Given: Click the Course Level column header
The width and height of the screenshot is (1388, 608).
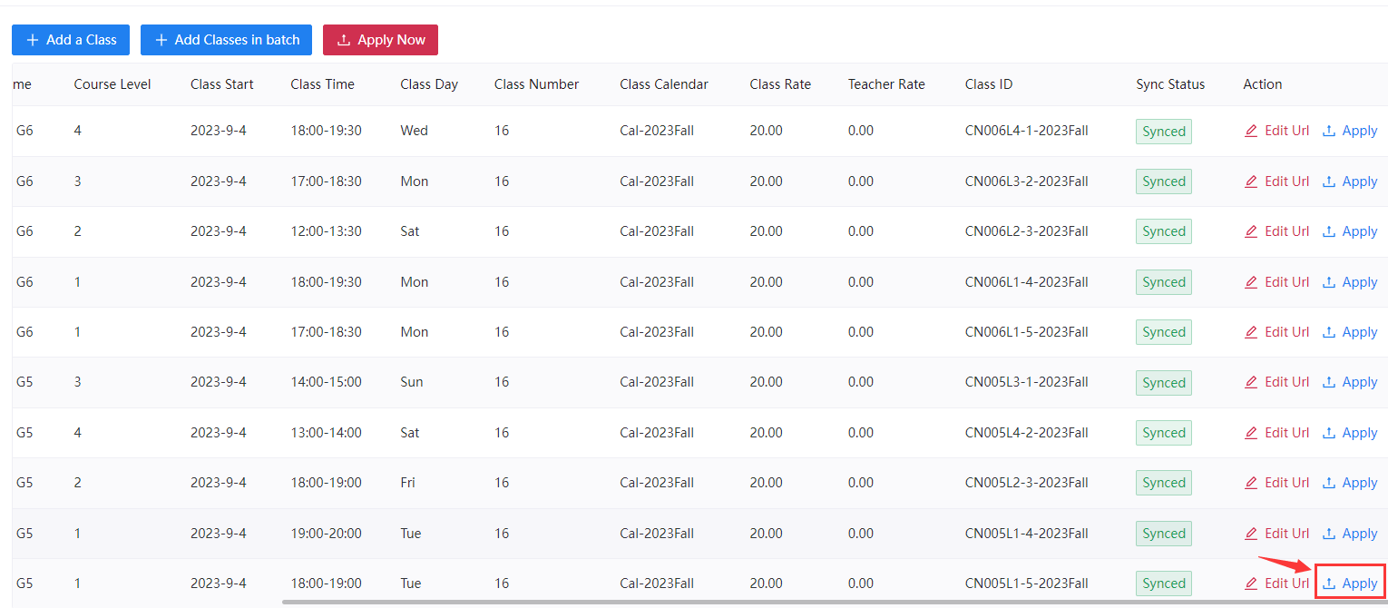Looking at the screenshot, I should click(112, 84).
